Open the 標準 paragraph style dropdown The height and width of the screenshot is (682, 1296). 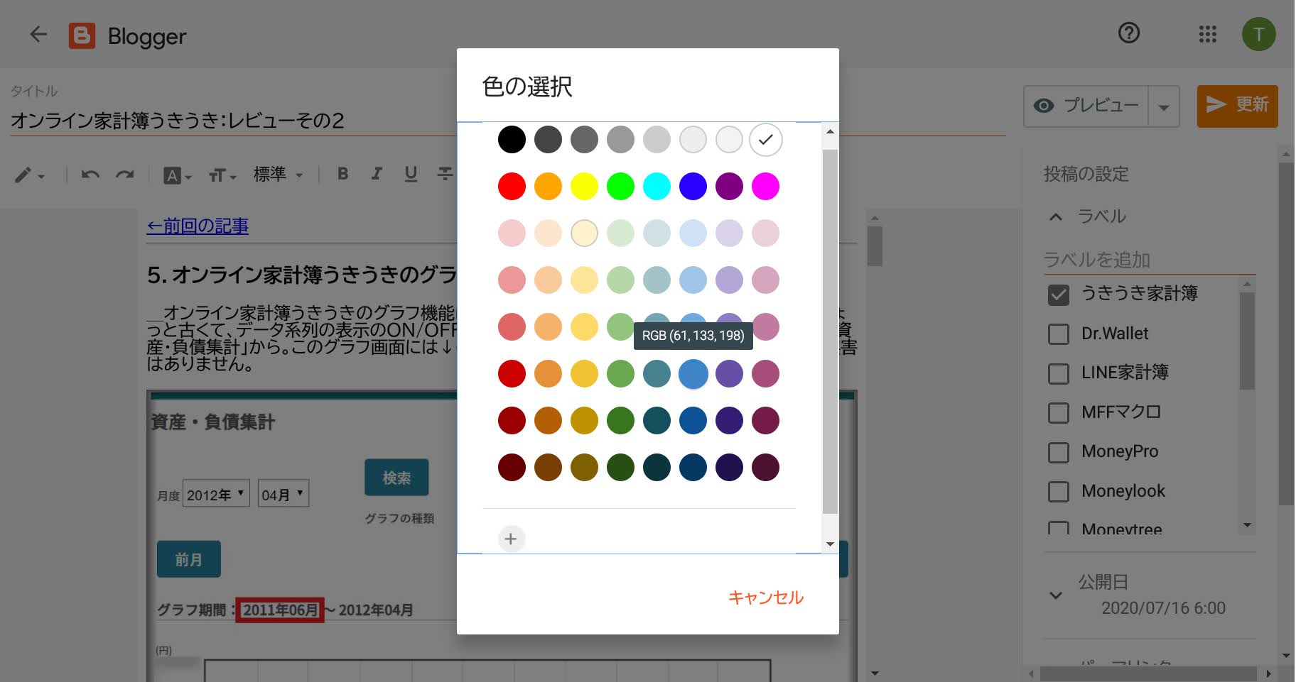point(279,175)
